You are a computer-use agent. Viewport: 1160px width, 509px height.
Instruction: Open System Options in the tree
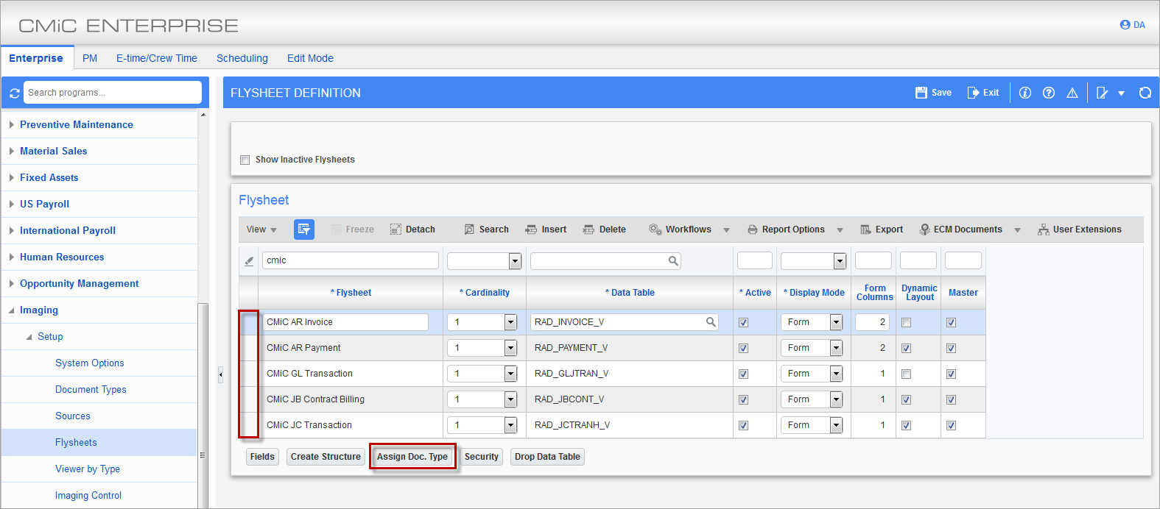pos(90,363)
